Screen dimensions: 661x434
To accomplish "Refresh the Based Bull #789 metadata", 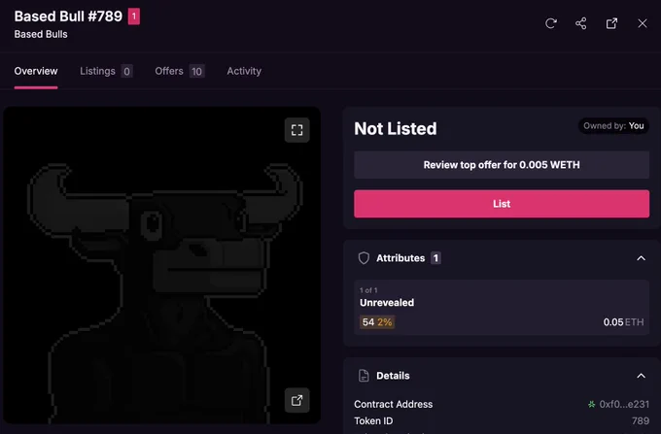I will (550, 23).
